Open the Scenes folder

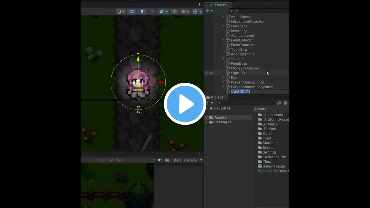[267, 148]
